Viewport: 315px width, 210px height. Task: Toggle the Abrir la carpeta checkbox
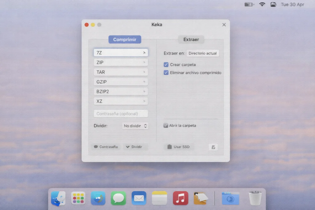click(166, 125)
